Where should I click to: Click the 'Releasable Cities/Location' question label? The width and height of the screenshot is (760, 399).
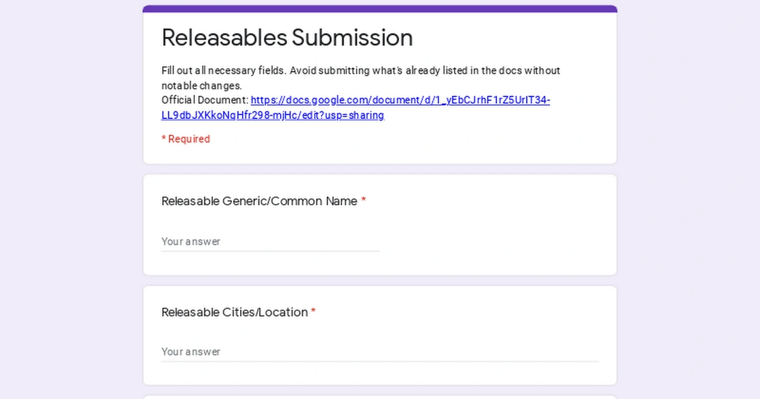point(234,312)
